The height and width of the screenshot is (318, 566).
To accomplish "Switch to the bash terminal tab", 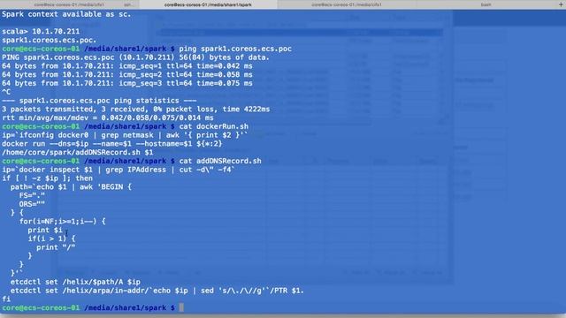I will 486,4.
